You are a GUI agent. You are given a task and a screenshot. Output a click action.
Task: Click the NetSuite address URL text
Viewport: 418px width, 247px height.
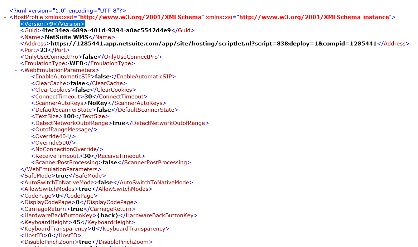213,44
